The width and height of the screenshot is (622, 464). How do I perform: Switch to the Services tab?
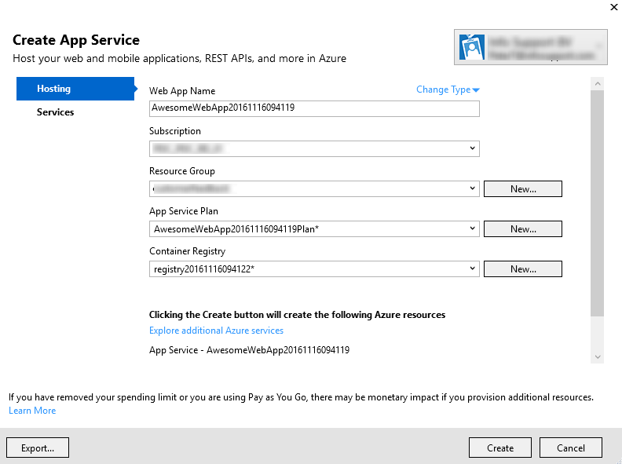click(55, 112)
